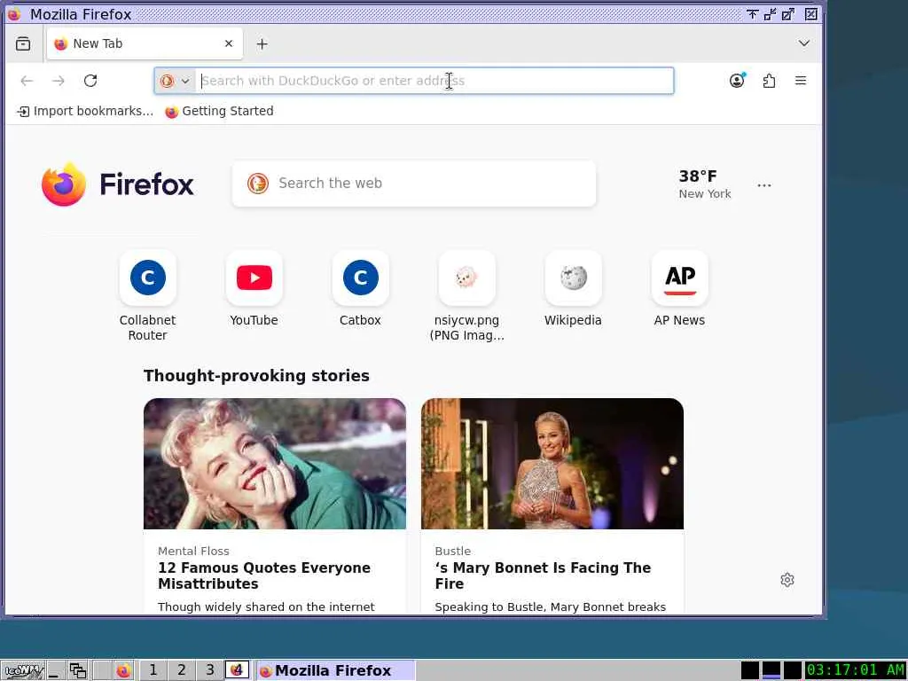Click the DuckDuckGo icon in search box
This screenshot has width=908, height=681.
(258, 184)
